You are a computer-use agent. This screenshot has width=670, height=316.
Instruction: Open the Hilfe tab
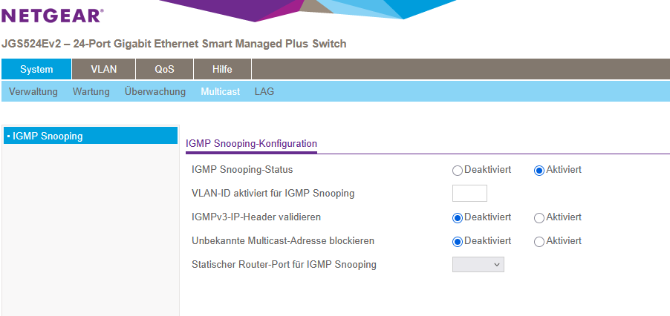(x=222, y=69)
